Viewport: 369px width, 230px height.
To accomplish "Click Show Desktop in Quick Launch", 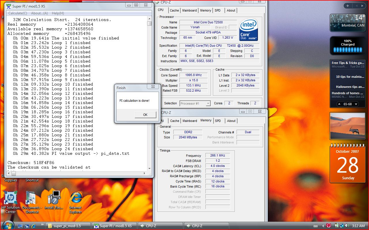I will [20, 226].
